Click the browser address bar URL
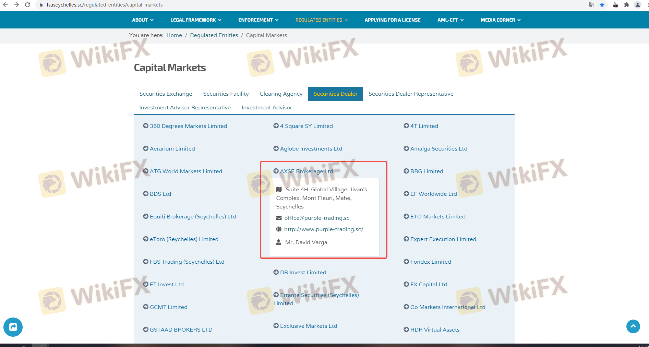Screen dimensions: 649x347 point(105,5)
